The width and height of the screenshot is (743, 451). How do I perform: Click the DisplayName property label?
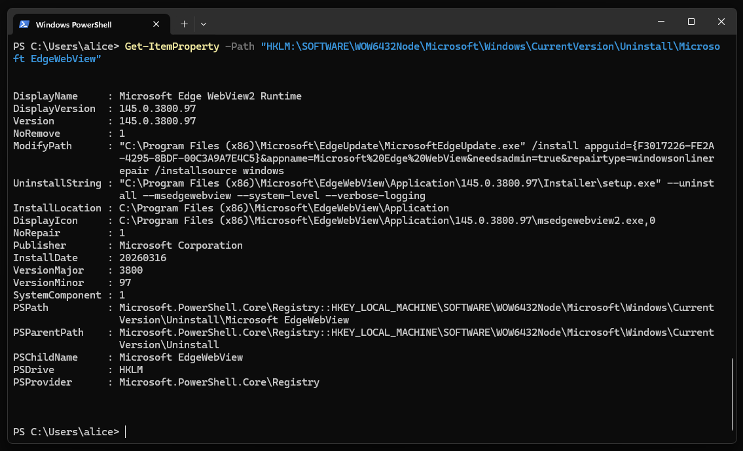pos(45,96)
